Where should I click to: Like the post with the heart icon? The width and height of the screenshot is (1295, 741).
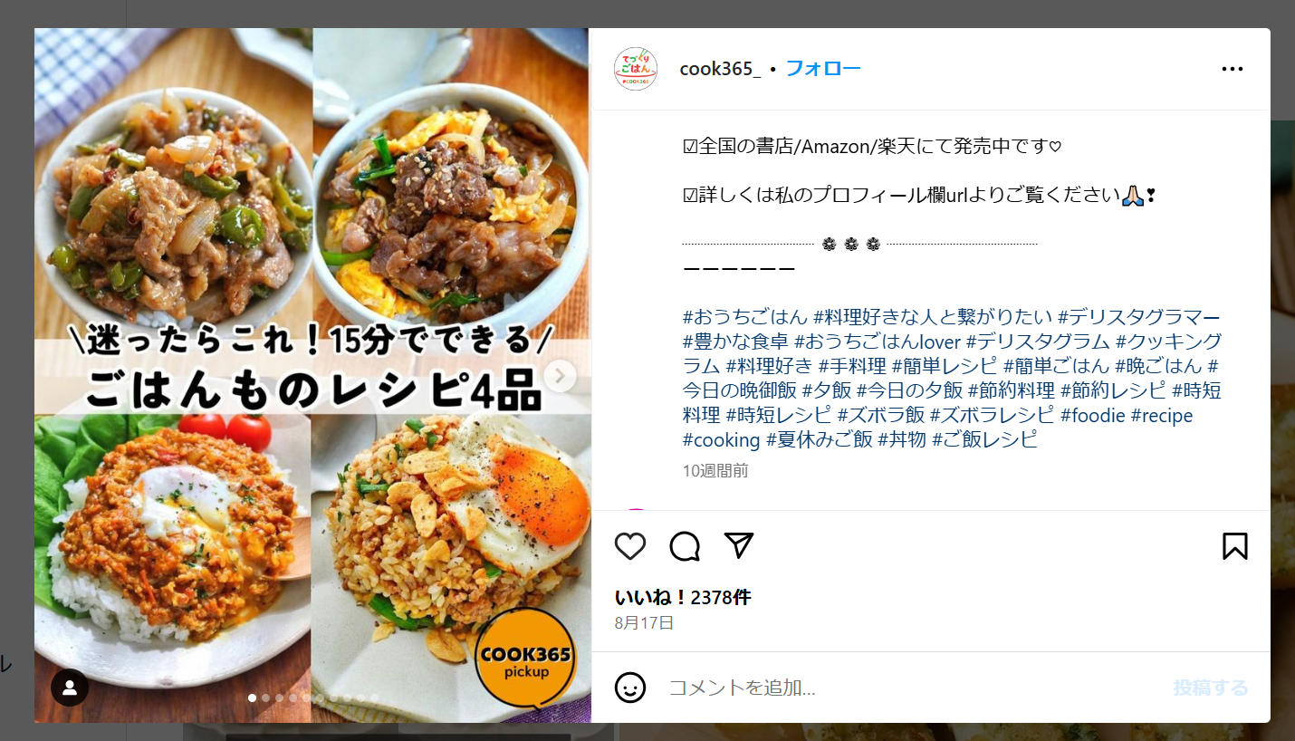pyautogui.click(x=630, y=546)
